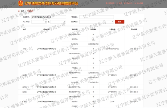
Task: Click the court emblem logo in the header
Action: (21, 3)
